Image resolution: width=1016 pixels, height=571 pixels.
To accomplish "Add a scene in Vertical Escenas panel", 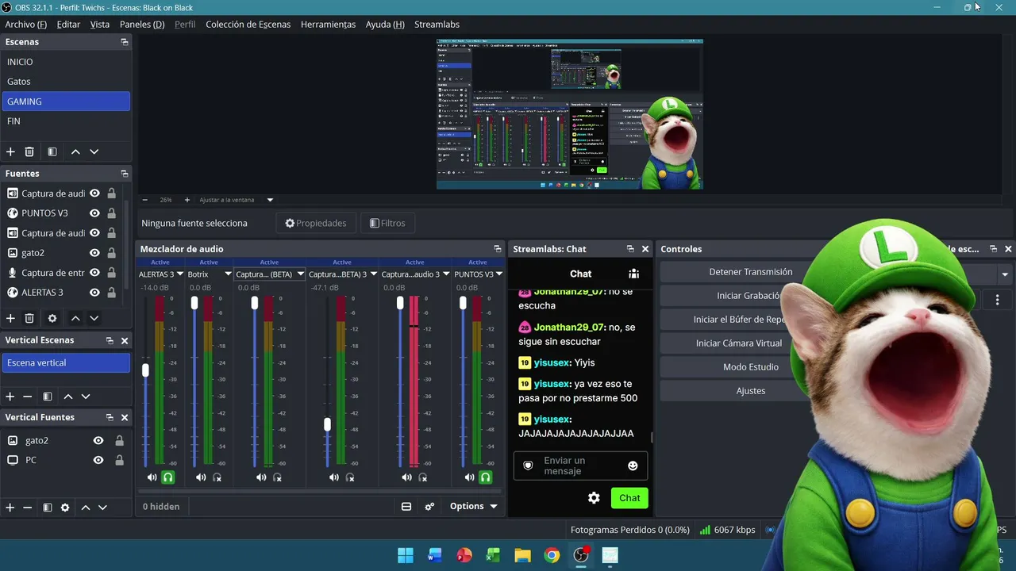I will pos(10,396).
